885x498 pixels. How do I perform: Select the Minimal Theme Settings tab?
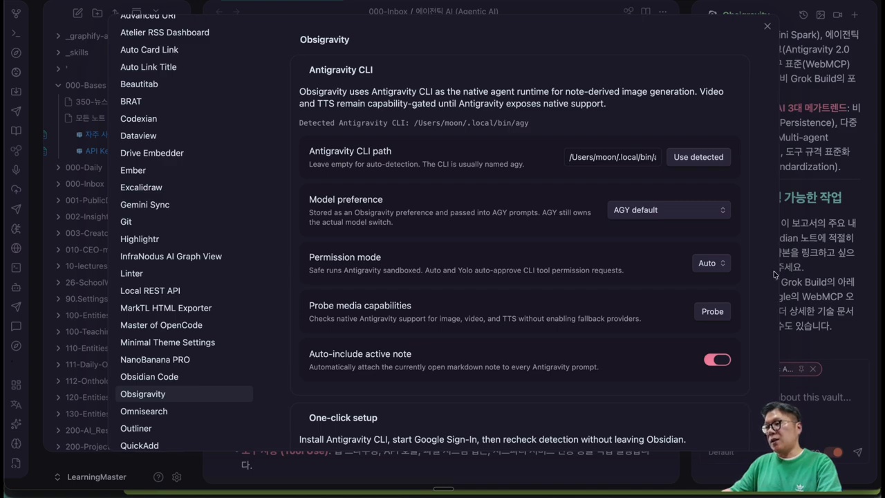pyautogui.click(x=184, y=342)
